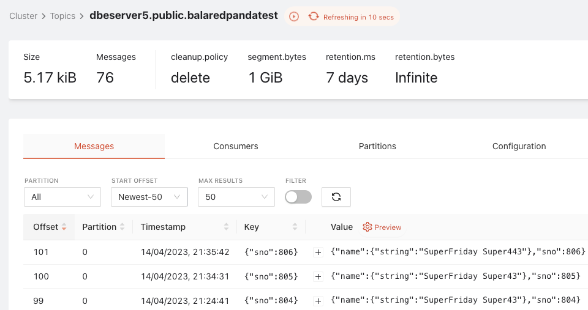This screenshot has width=588, height=310.
Task: Click offset cell 99
Action: coord(38,301)
